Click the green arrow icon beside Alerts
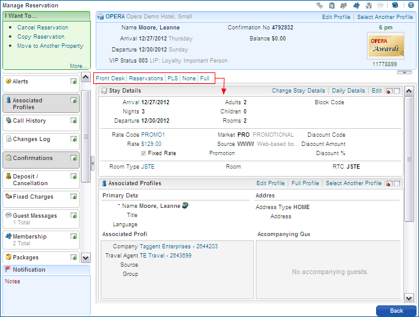This screenshot has height=317, width=419. click(x=74, y=82)
